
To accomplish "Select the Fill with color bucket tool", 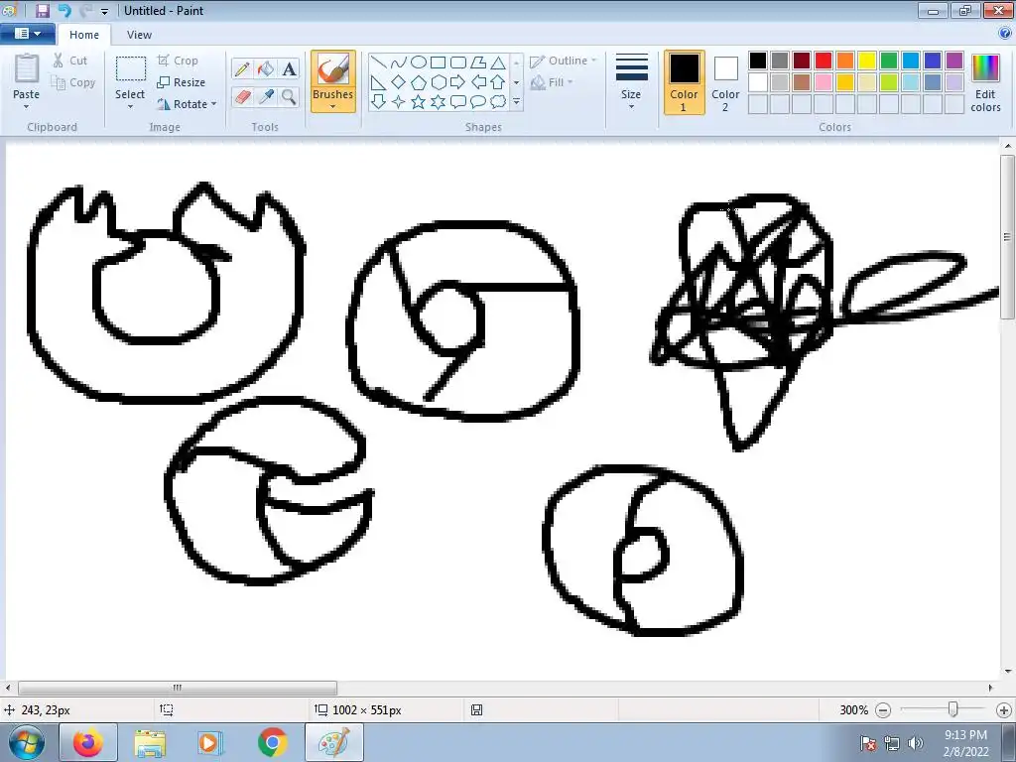I will [x=265, y=69].
